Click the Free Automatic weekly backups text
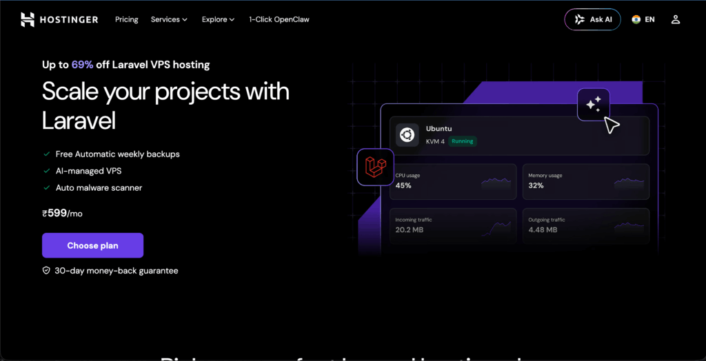Image resolution: width=706 pixels, height=361 pixels. click(x=117, y=154)
